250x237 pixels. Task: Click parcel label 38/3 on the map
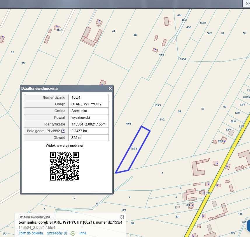coord(59,30)
